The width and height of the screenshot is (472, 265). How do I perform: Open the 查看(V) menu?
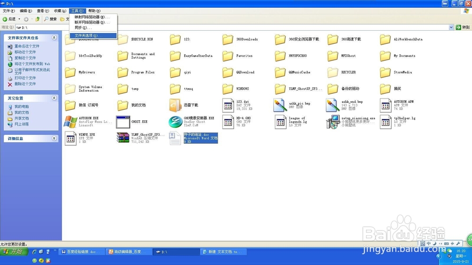coord(43,11)
